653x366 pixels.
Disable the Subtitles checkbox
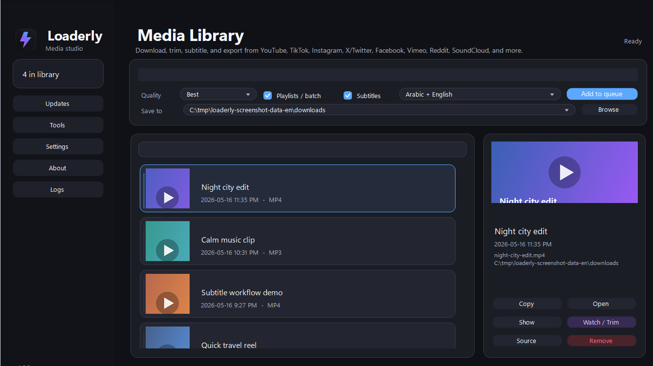(x=348, y=95)
